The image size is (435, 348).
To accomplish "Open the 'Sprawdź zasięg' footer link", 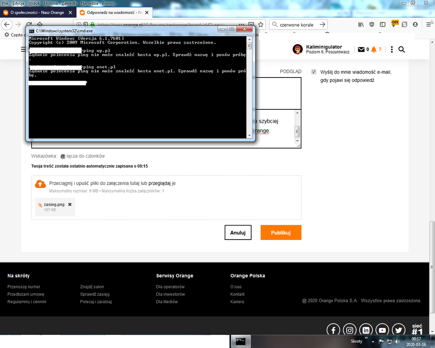I will point(94,294).
